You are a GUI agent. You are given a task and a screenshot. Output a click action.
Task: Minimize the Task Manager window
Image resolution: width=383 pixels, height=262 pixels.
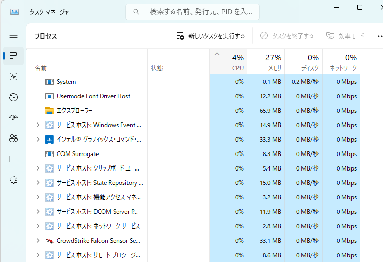[x=337, y=8]
